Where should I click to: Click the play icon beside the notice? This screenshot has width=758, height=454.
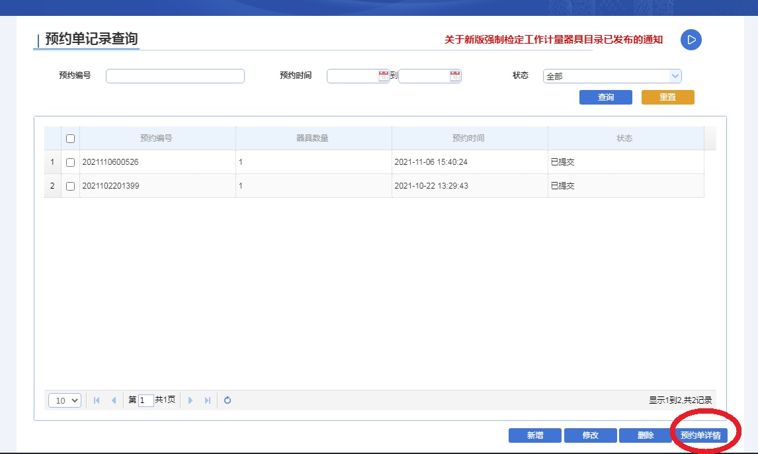[x=691, y=40]
